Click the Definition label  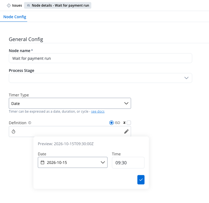(x=18, y=123)
